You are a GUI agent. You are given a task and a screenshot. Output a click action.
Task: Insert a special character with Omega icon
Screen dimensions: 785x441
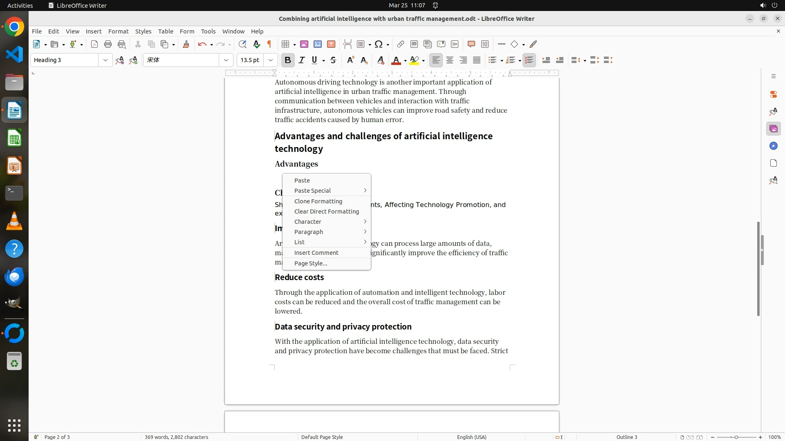379,44
